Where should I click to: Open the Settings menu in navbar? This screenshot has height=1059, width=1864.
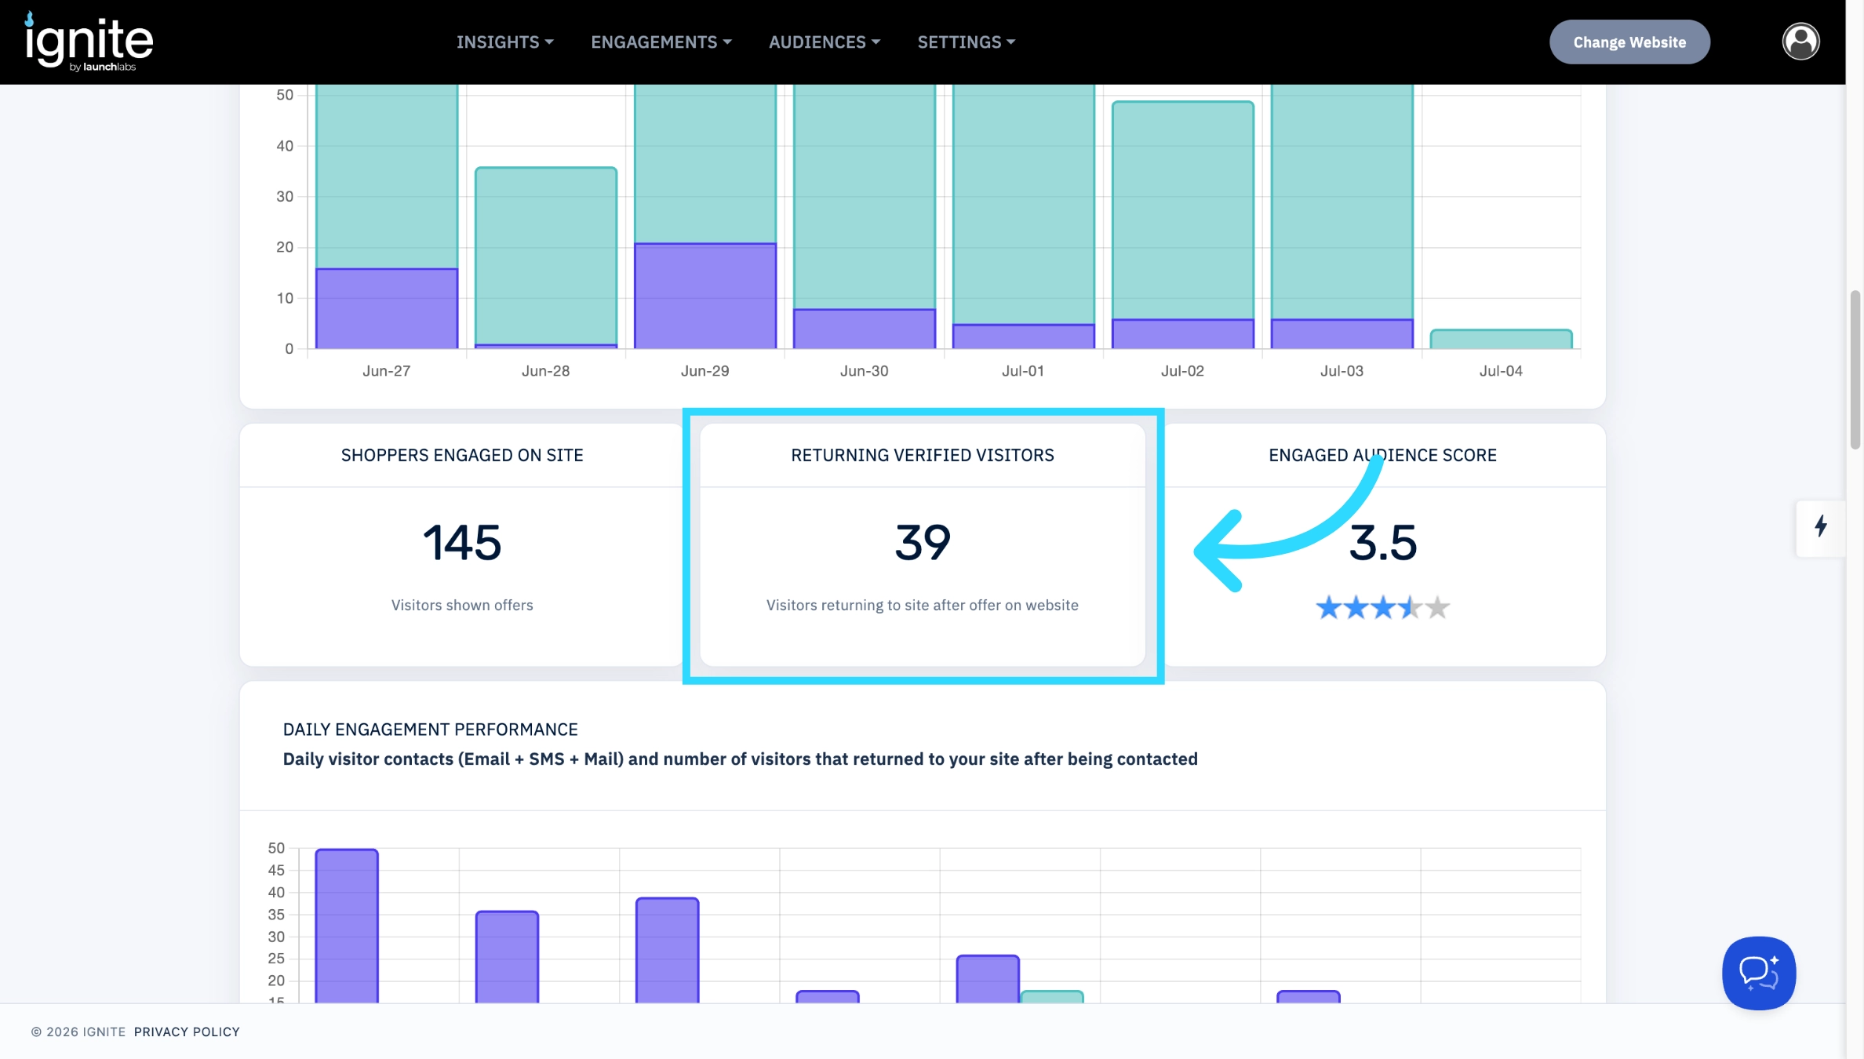click(967, 42)
